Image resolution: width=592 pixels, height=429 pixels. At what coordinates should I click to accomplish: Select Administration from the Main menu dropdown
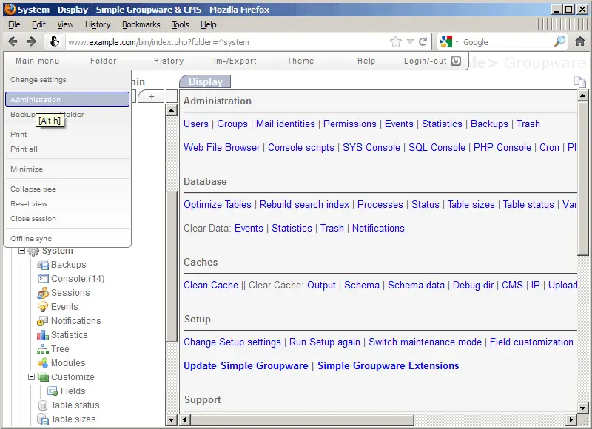point(67,99)
